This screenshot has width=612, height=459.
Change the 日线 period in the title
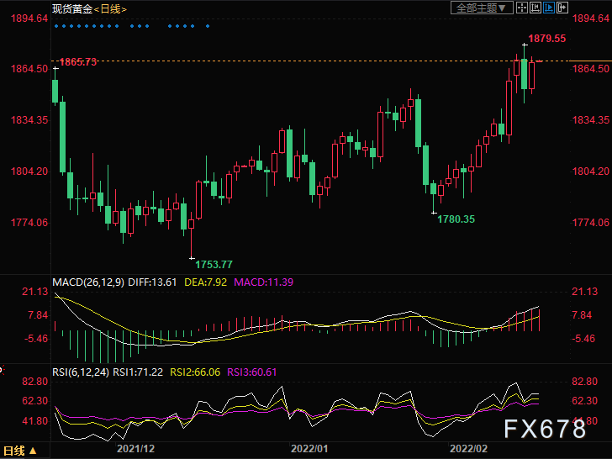pyautogui.click(x=110, y=9)
